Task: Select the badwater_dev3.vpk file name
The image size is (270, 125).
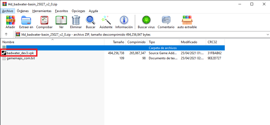Action: (x=20, y=53)
